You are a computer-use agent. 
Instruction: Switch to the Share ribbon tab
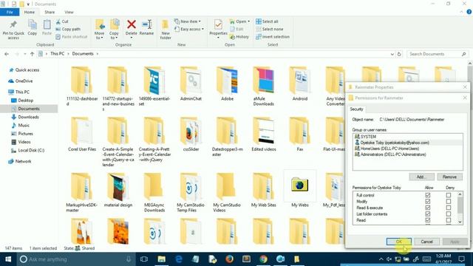[50, 12]
